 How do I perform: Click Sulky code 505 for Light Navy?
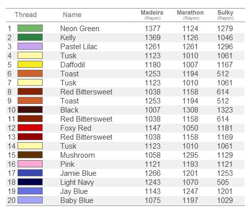click(223, 182)
